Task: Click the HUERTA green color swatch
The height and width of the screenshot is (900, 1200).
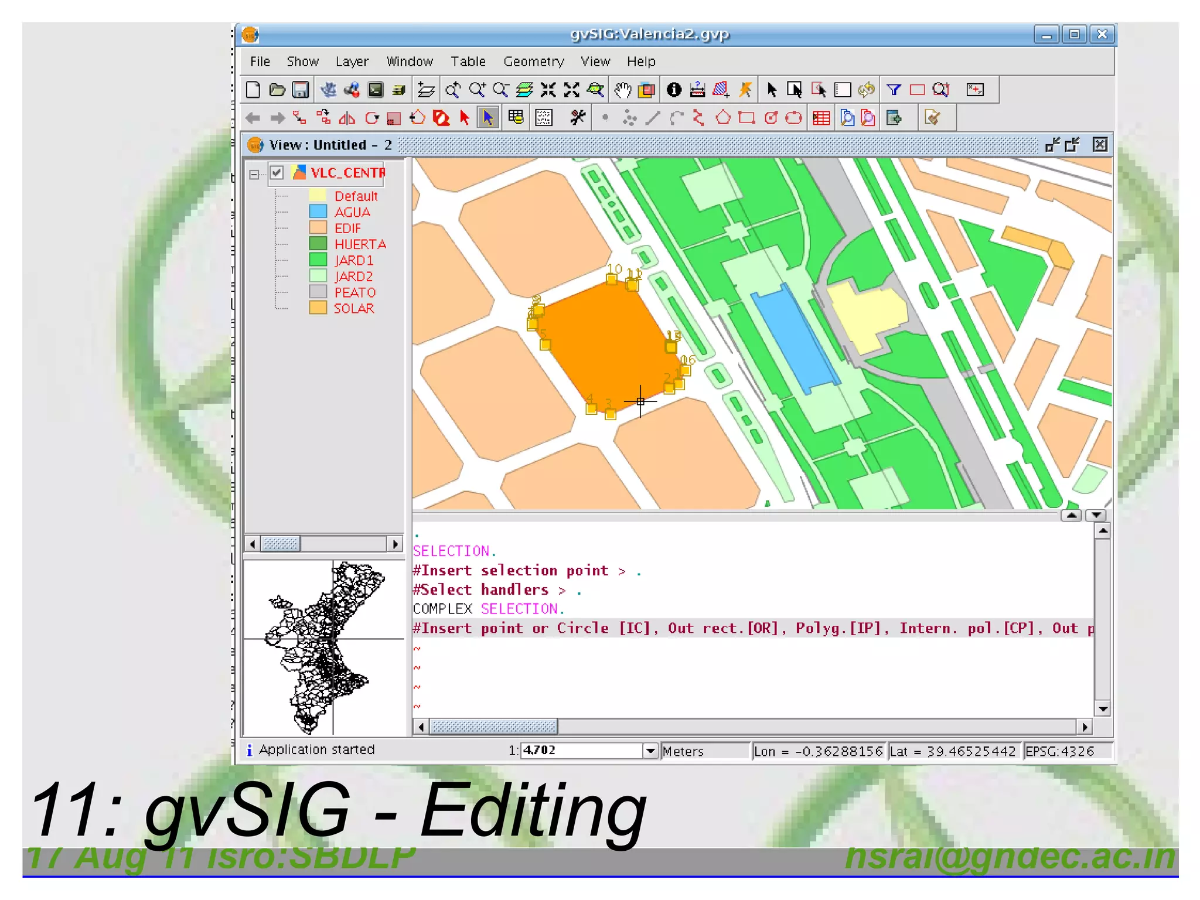Action: [318, 243]
